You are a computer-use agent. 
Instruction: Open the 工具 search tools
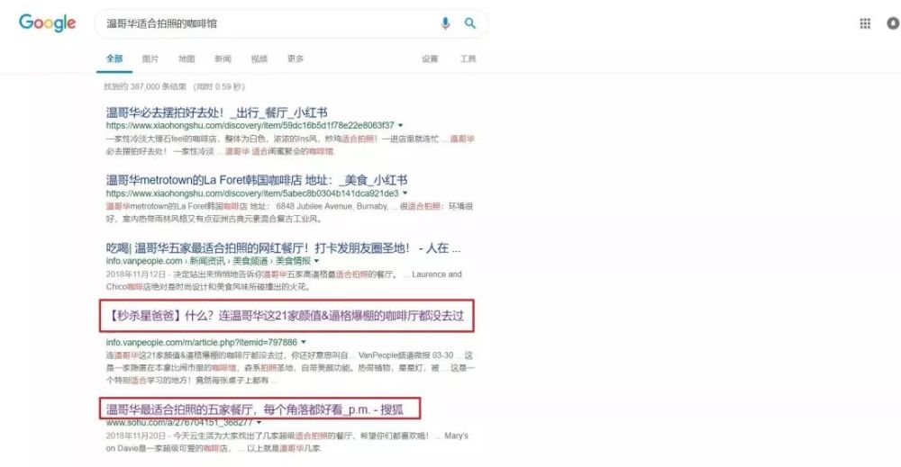click(x=468, y=58)
